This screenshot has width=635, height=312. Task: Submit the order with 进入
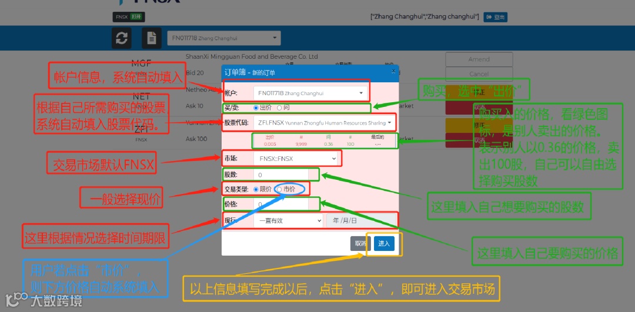384,244
